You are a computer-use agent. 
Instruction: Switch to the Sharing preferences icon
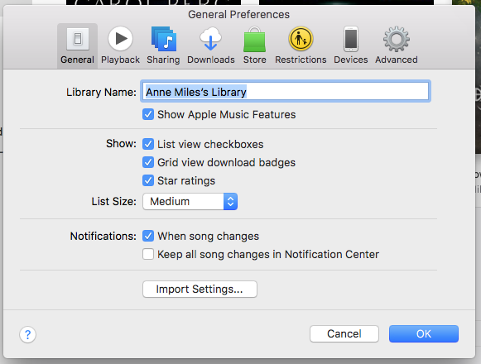(163, 39)
